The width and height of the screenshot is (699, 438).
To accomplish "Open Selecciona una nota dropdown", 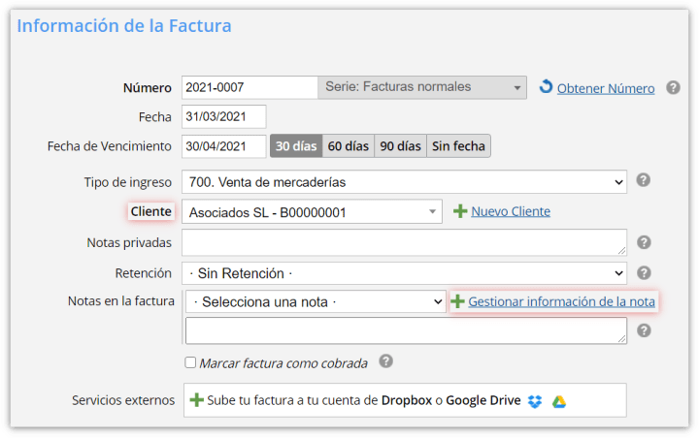I will click(316, 301).
